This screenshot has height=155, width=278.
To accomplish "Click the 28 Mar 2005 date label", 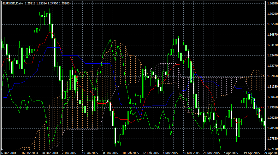I will pos(211,153).
